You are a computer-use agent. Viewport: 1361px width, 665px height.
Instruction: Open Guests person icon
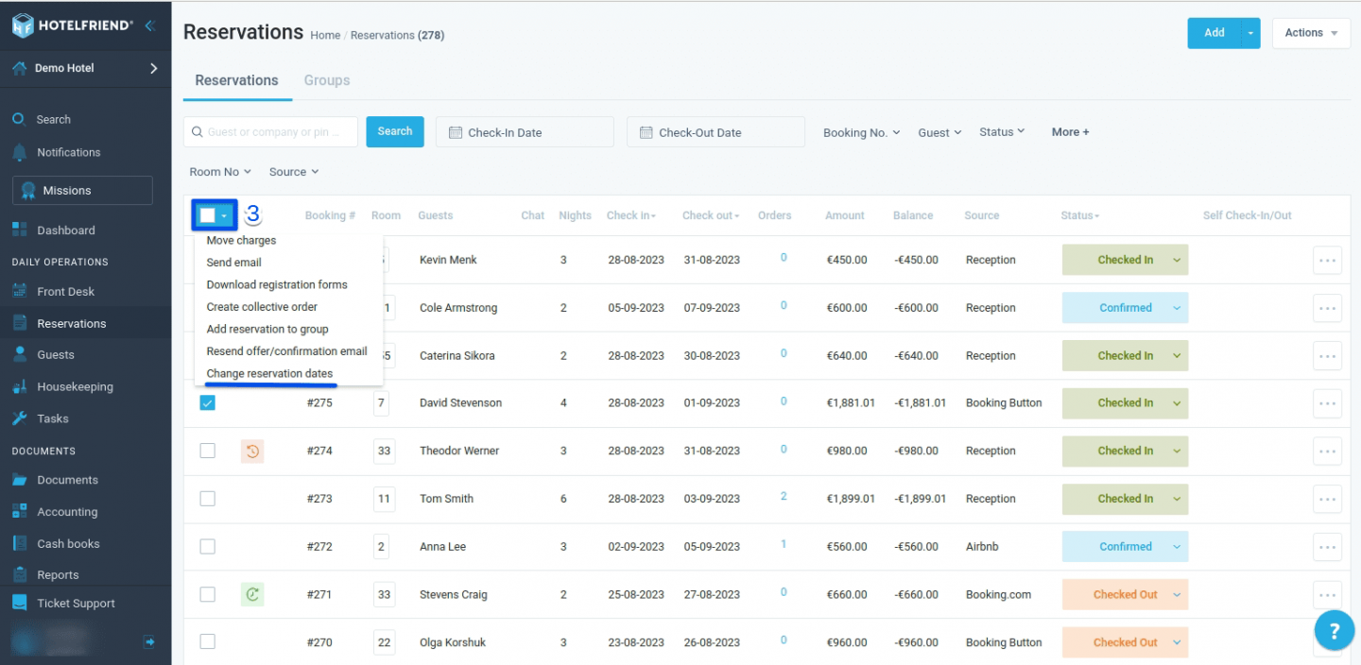tap(19, 354)
